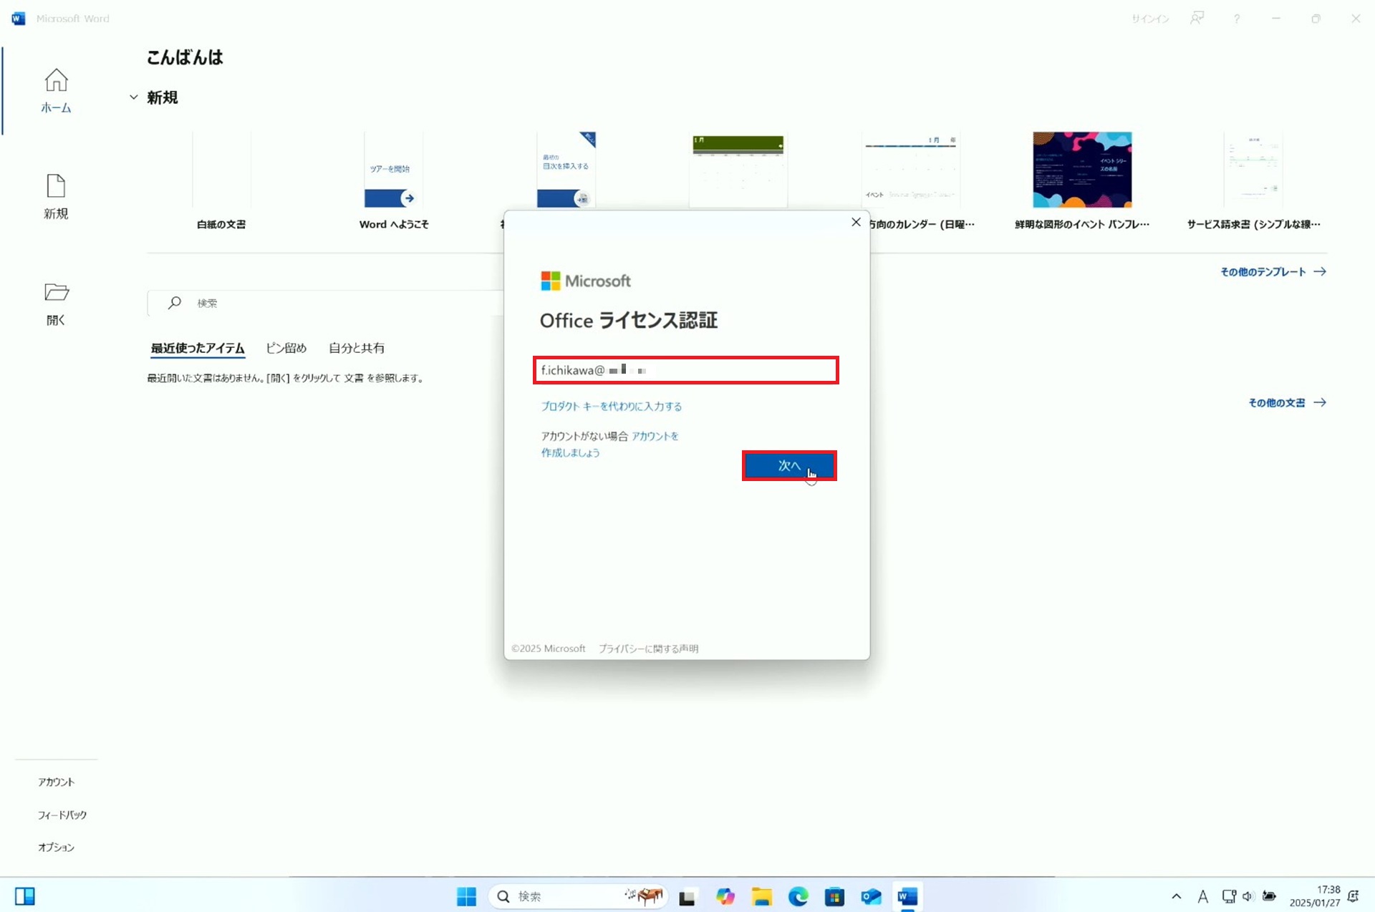Click the IME input mode A indicator
The width and height of the screenshot is (1375, 912).
(x=1202, y=896)
